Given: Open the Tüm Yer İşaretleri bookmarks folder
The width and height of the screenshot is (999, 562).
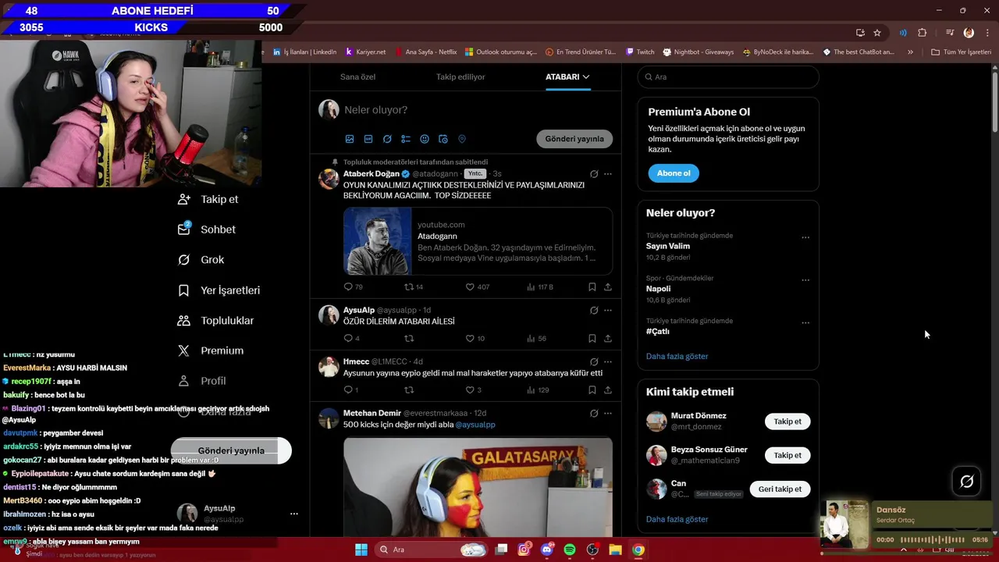Looking at the screenshot, I should point(961,52).
